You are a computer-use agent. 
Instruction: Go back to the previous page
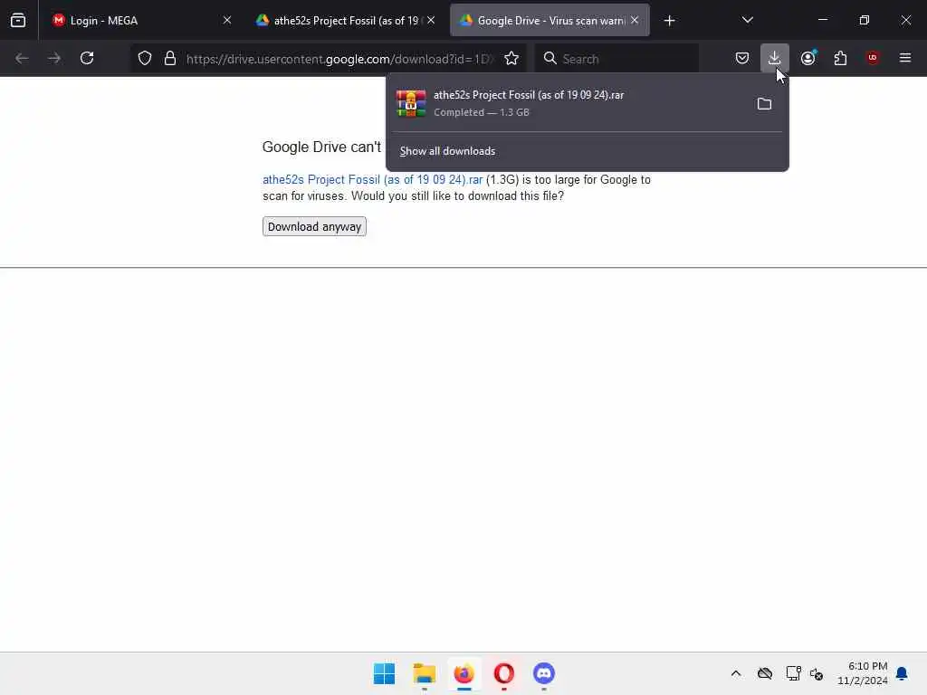(22, 58)
